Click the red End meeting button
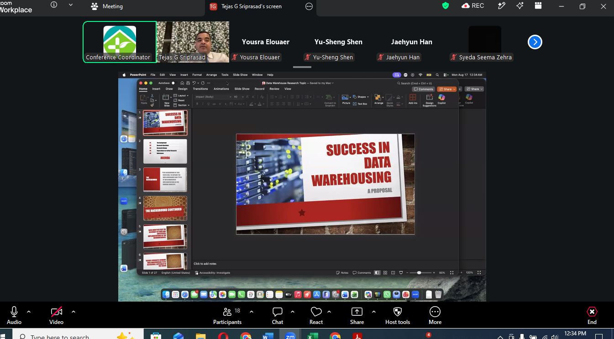Viewport: 614px width, 339px height. pos(592,315)
